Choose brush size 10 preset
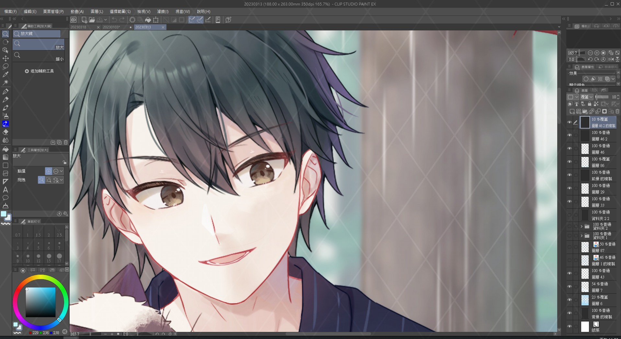 pyautogui.click(x=28, y=258)
